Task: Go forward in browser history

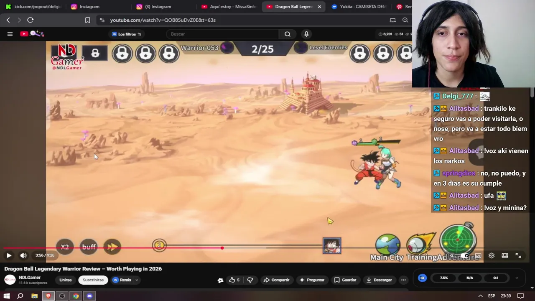Action: pos(19,20)
